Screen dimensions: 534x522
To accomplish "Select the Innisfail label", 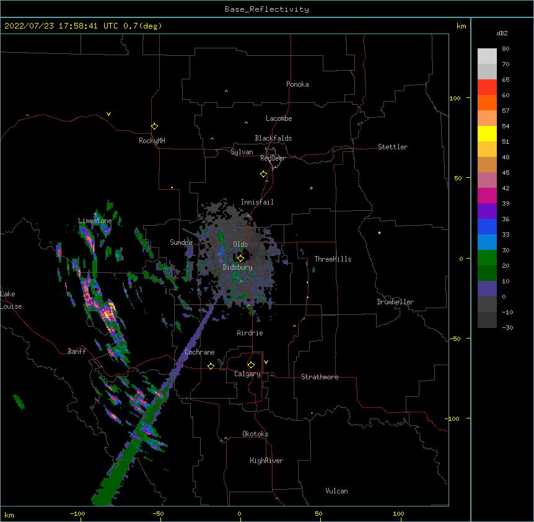I will coord(257,202).
